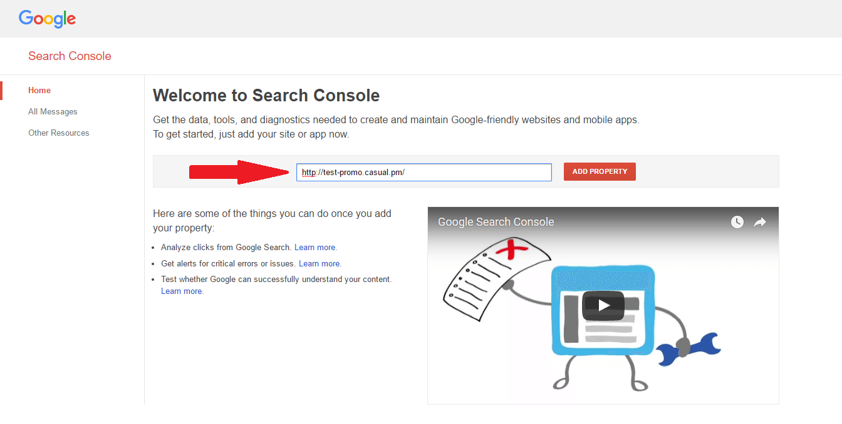Select Home in the sidebar
The image size is (842, 424).
pos(39,90)
